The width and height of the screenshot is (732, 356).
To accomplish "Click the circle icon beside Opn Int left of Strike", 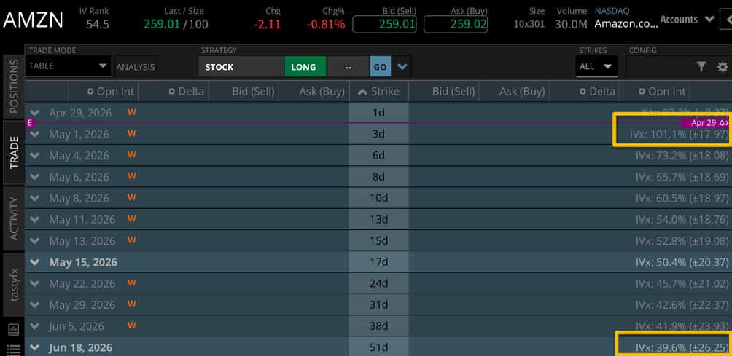I will click(x=90, y=92).
